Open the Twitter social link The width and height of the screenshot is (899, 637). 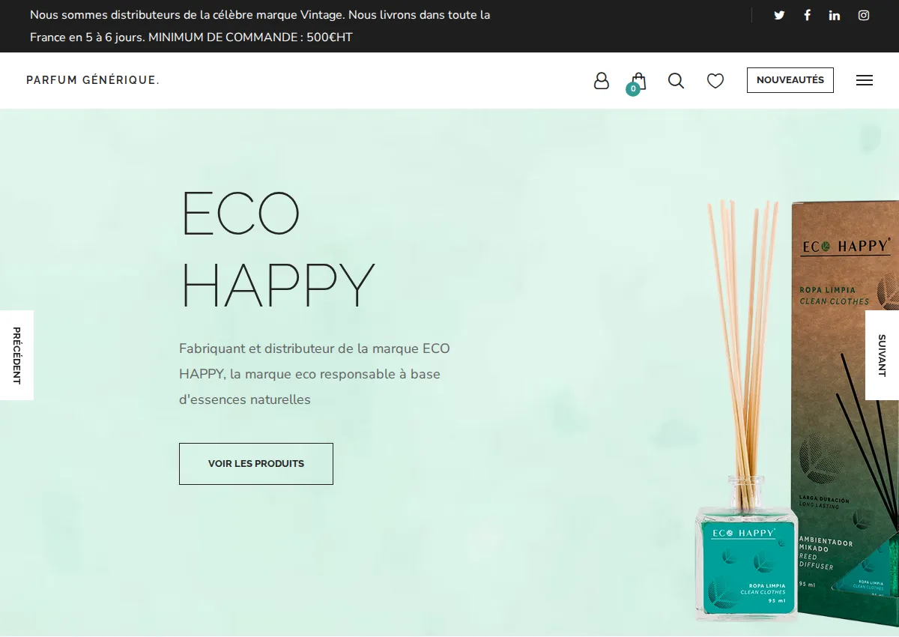tap(779, 15)
